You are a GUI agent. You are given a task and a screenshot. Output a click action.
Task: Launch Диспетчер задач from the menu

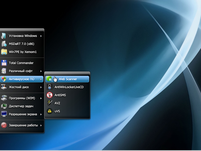click(21, 106)
